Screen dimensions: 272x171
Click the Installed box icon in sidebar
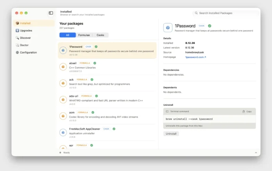(x=17, y=23)
